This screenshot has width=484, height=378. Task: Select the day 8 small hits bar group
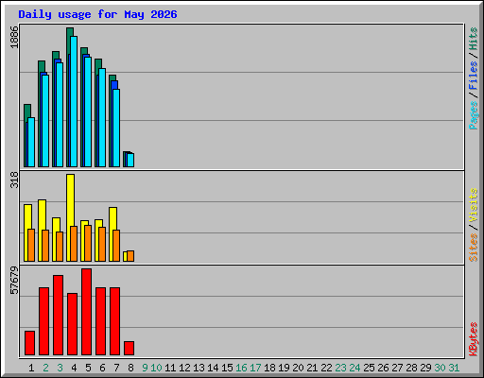click(129, 159)
